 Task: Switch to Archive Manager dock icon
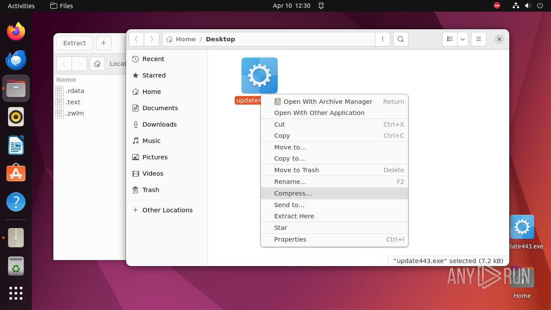pos(16,238)
